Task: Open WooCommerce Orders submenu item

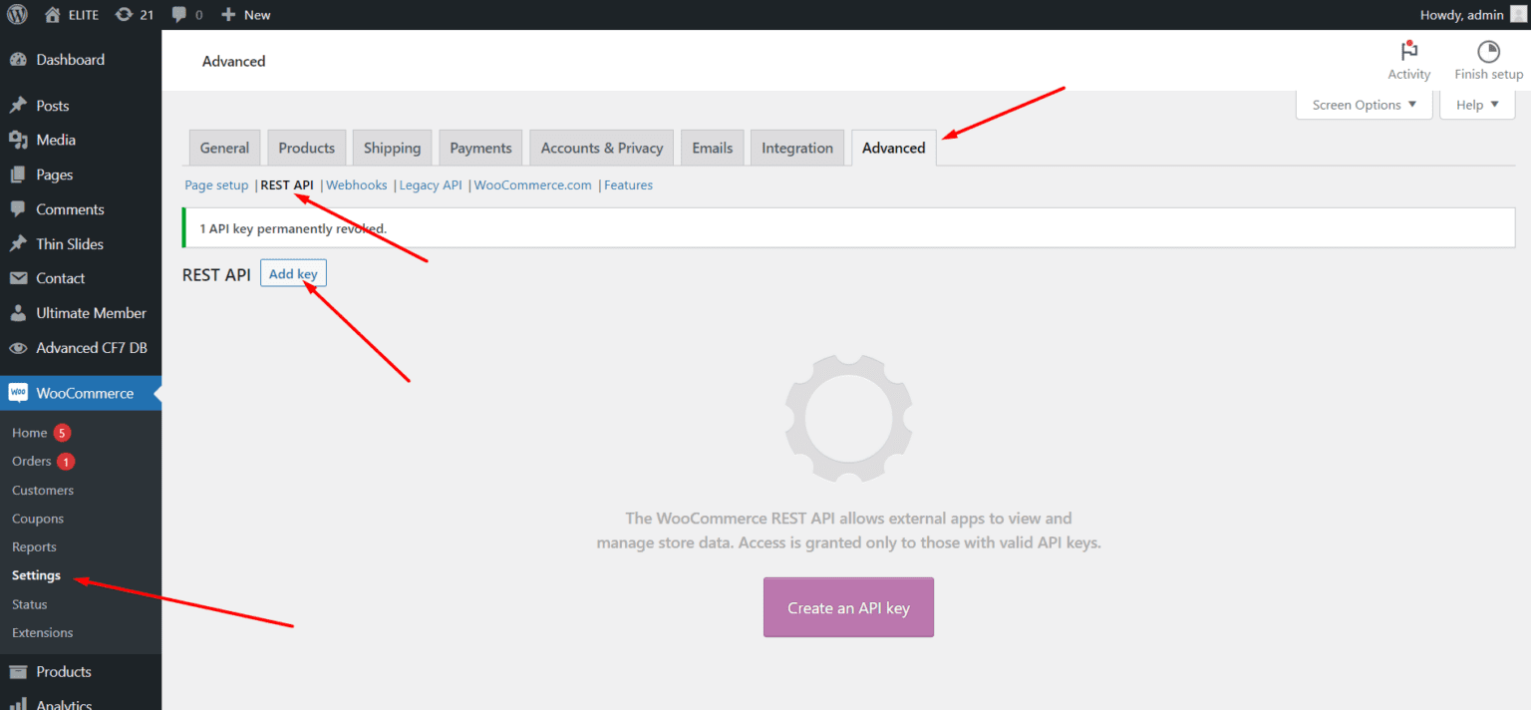Action: 32,462
